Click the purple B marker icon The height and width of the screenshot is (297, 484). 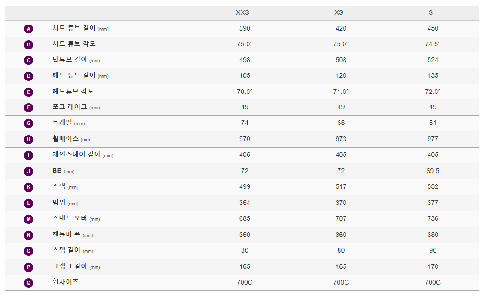coord(29,44)
